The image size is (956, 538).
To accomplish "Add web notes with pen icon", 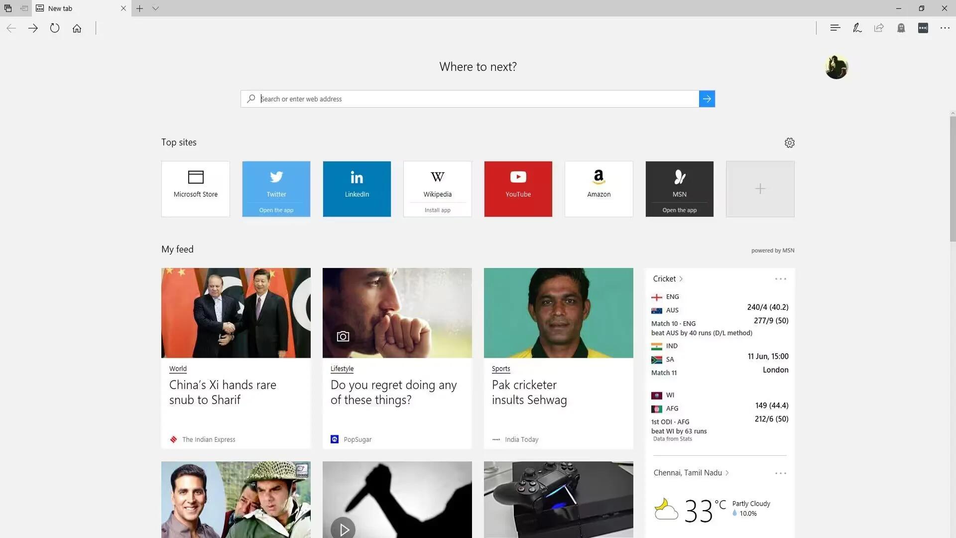I will click(x=857, y=28).
